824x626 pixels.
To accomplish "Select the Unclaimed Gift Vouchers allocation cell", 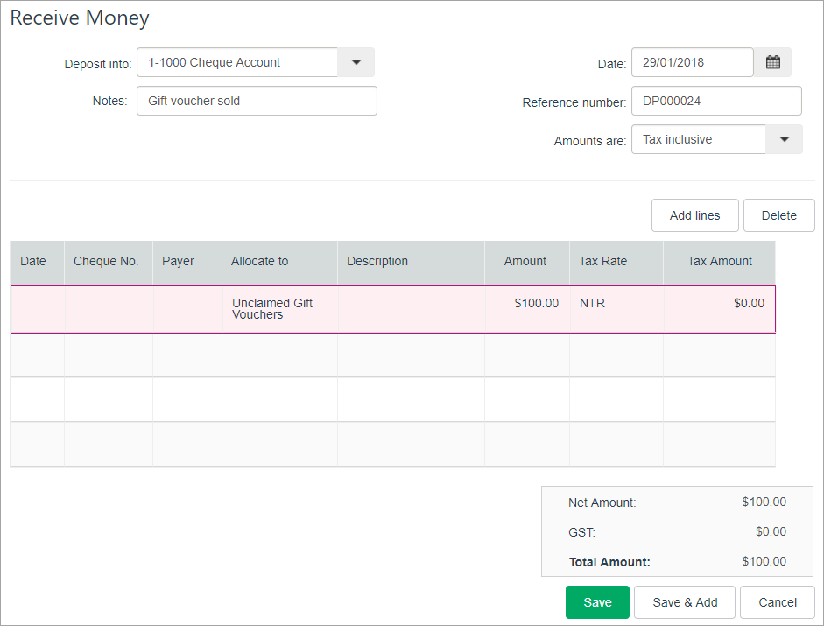I will (279, 309).
